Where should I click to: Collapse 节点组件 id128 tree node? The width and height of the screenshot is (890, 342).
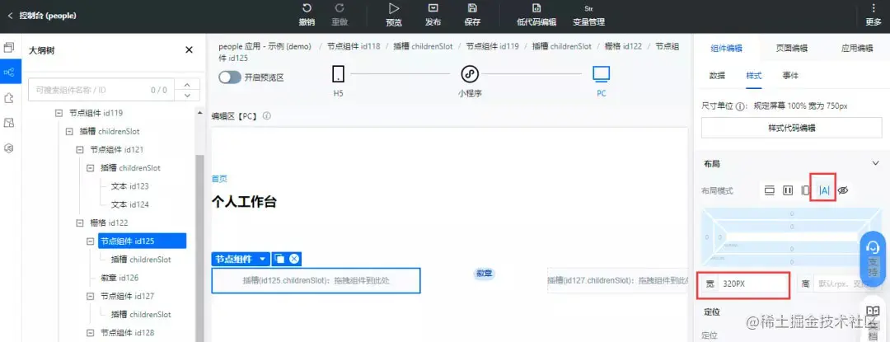91,332
